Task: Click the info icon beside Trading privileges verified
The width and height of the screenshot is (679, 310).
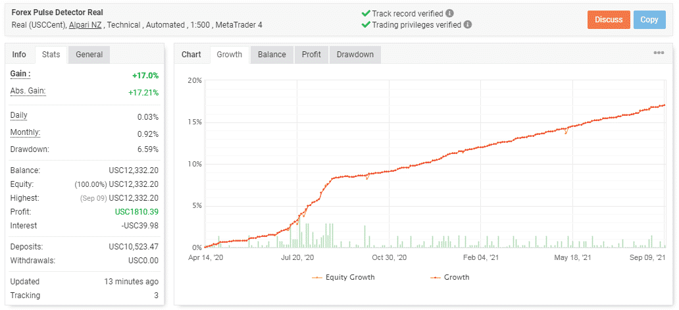Action: (468, 24)
